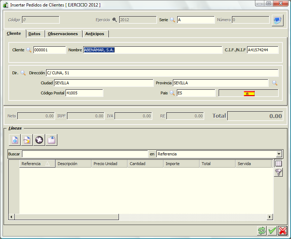Click the Servida column header
The height and width of the screenshot is (239, 291).
pyautogui.click(x=254, y=164)
